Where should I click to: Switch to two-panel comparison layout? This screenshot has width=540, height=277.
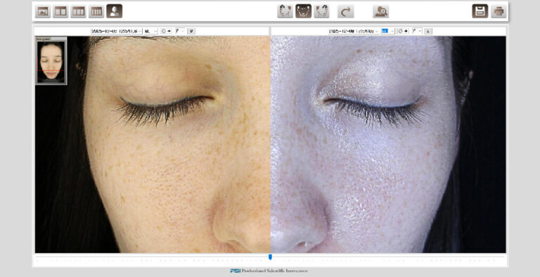60,12
